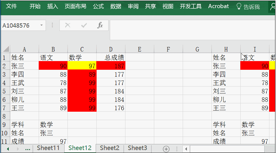Switch to the Sheet3 tab
Image resolution: width=276 pixels, height=153 pixels.
coord(137,148)
